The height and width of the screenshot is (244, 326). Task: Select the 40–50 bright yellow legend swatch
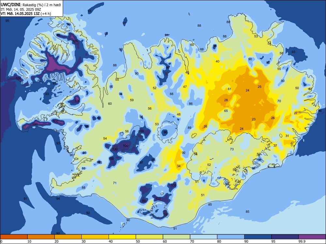pos(122,237)
